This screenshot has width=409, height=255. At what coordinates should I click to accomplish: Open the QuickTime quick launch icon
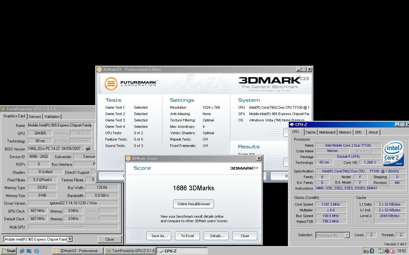[x=37, y=251]
